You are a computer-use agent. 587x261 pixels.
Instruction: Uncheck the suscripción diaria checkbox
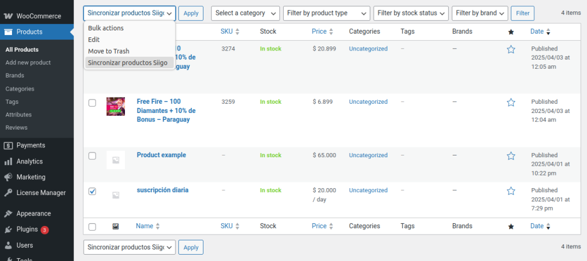click(92, 191)
